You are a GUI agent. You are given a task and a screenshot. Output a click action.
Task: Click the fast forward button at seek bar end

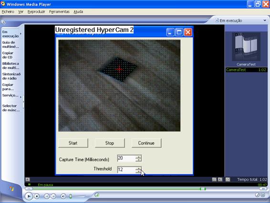click(x=263, y=189)
